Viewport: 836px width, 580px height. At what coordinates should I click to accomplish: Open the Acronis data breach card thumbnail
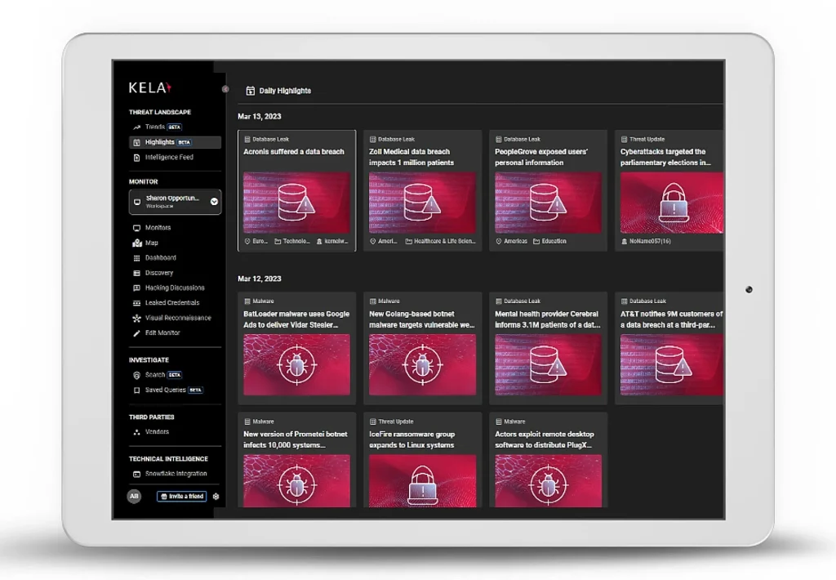pyautogui.click(x=296, y=203)
